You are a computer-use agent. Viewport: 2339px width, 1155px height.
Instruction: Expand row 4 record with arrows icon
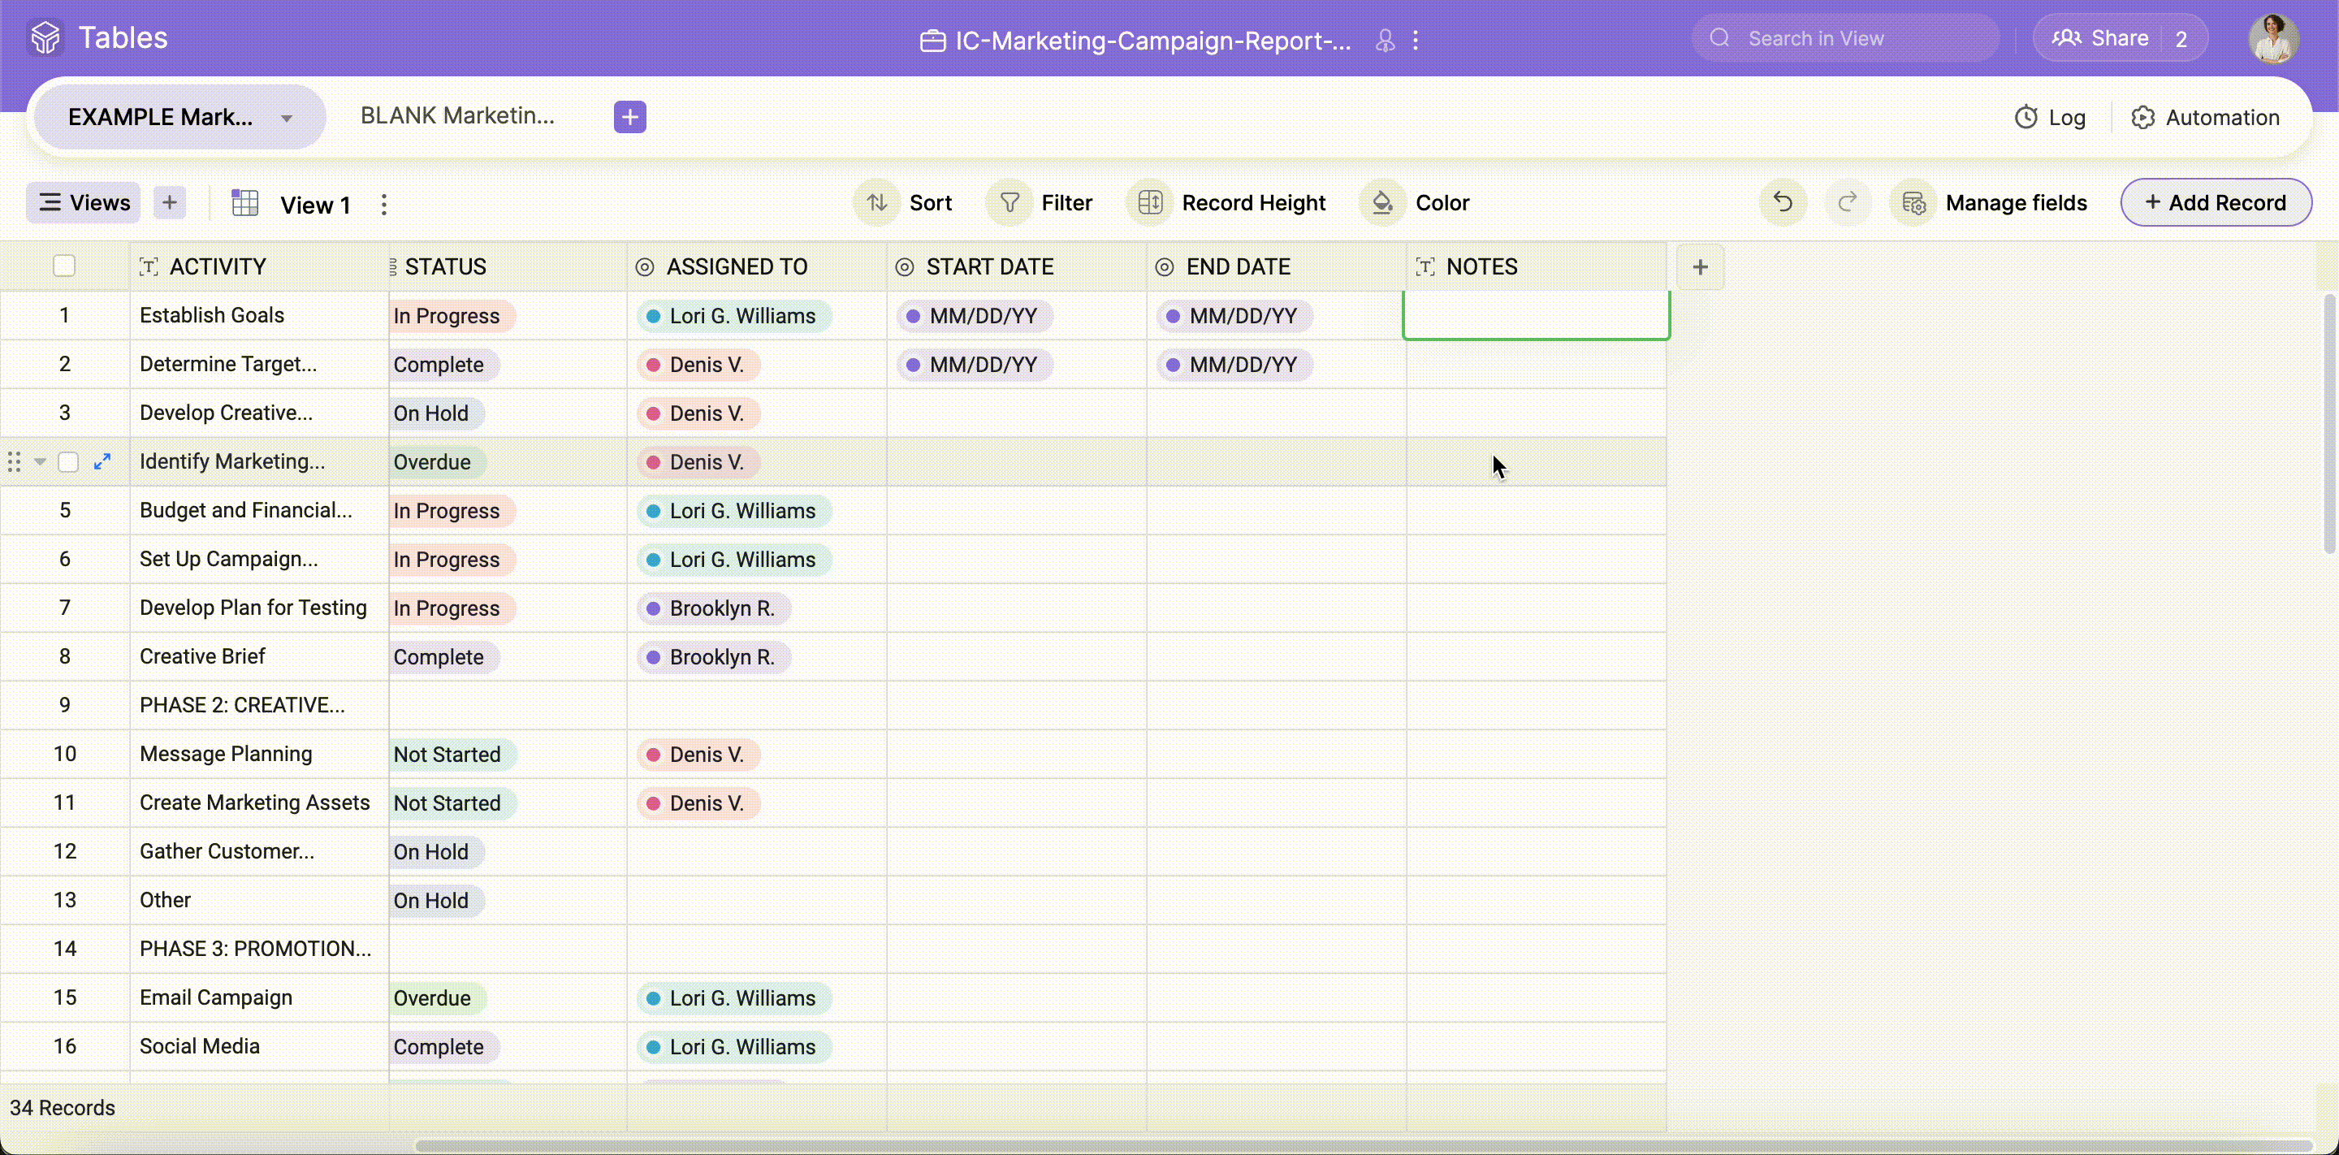point(102,461)
